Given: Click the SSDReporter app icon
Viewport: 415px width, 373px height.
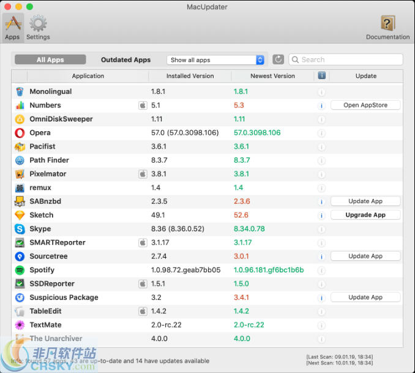Looking at the screenshot, I should (x=20, y=284).
